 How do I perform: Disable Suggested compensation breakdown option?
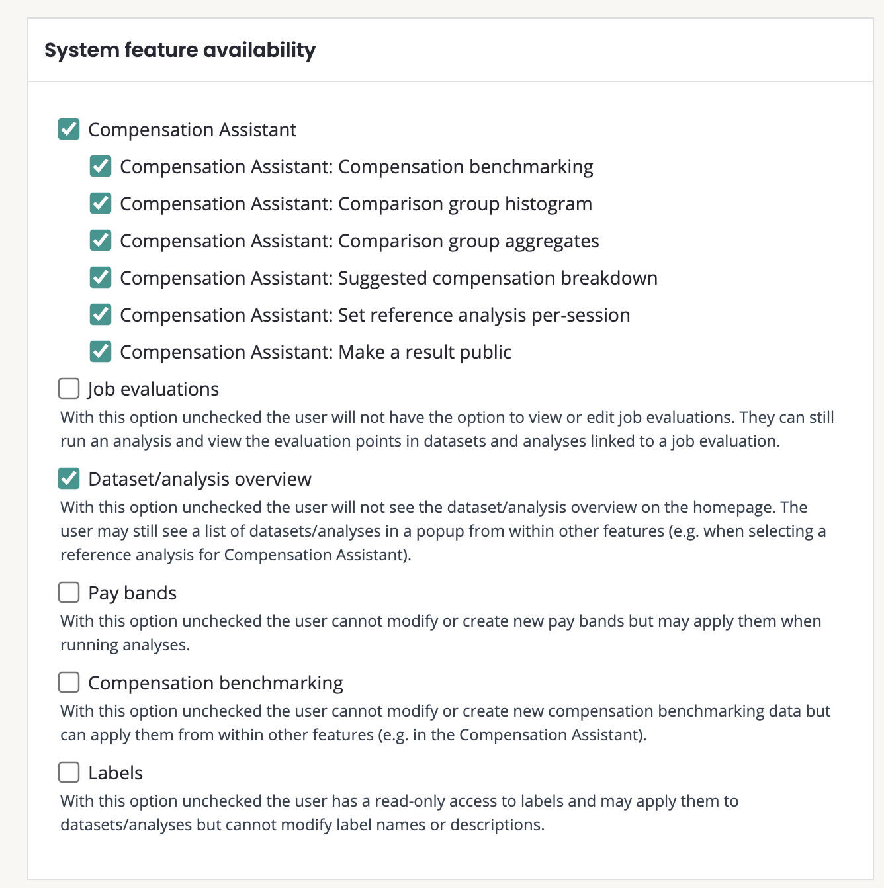coord(101,278)
